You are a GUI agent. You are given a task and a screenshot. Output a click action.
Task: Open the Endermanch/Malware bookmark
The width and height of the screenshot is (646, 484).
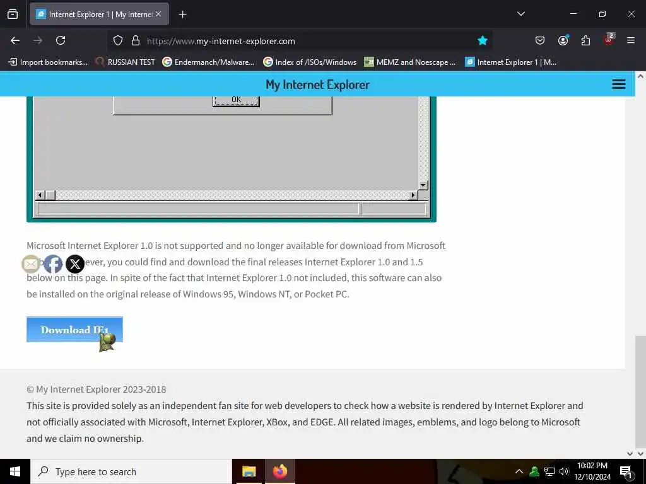tap(208, 62)
